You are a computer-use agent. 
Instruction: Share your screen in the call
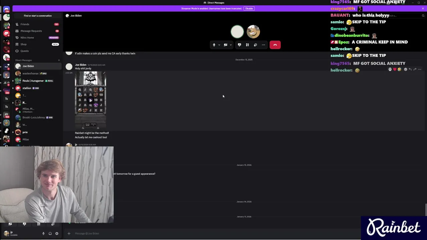pos(240,45)
